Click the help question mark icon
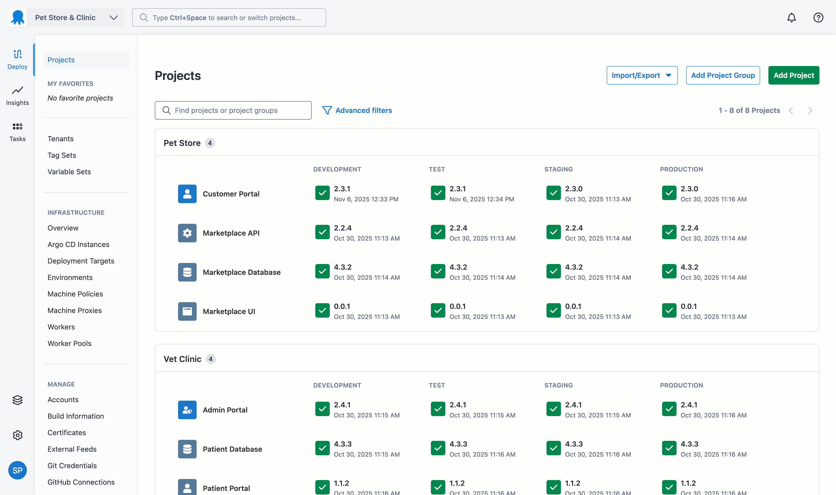Viewport: 836px width, 495px height. click(x=818, y=18)
